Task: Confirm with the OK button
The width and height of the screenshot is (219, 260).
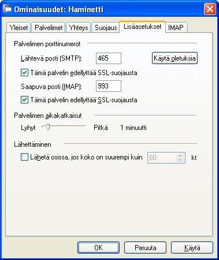Action: 98,248
